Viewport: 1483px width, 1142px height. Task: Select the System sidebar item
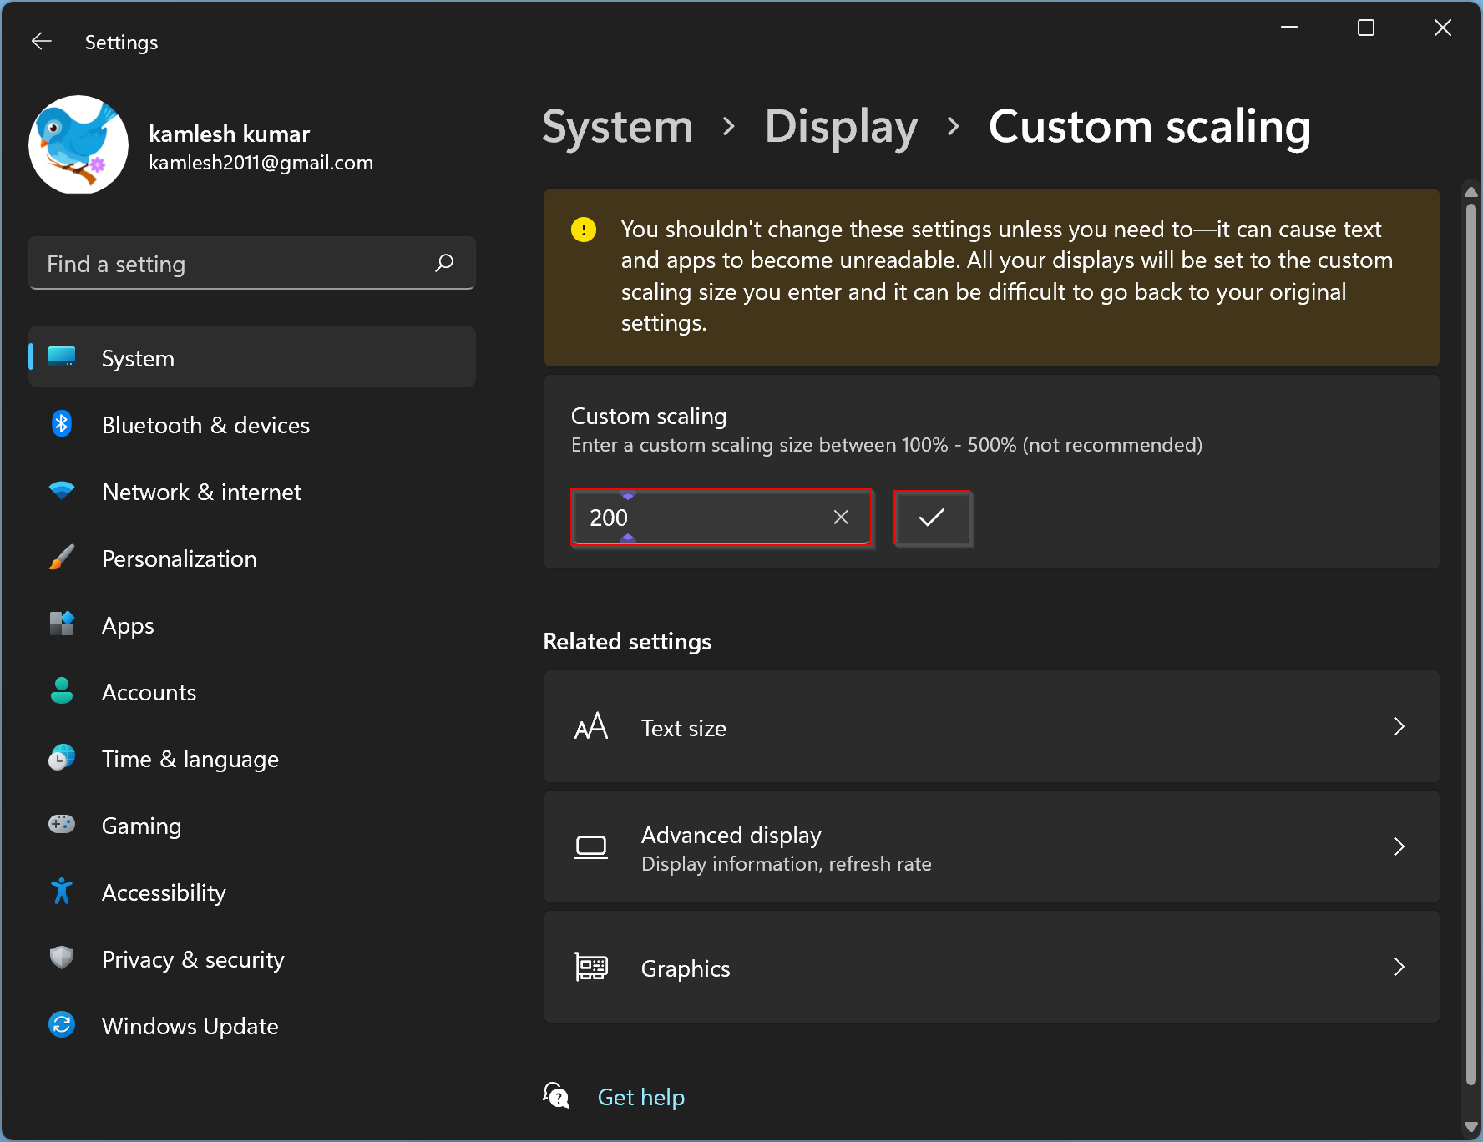[252, 357]
